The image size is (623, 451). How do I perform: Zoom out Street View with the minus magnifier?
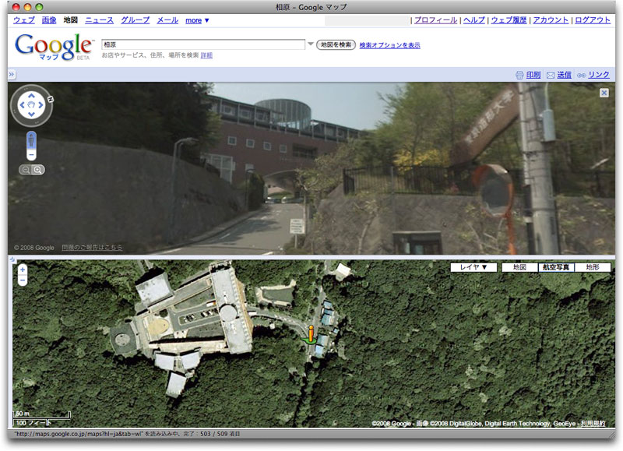pyautogui.click(x=26, y=170)
